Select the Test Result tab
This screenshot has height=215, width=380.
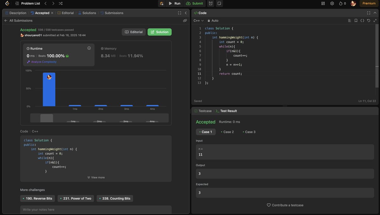tap(226, 111)
